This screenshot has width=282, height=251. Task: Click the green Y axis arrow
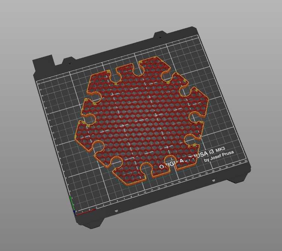click(x=72, y=203)
